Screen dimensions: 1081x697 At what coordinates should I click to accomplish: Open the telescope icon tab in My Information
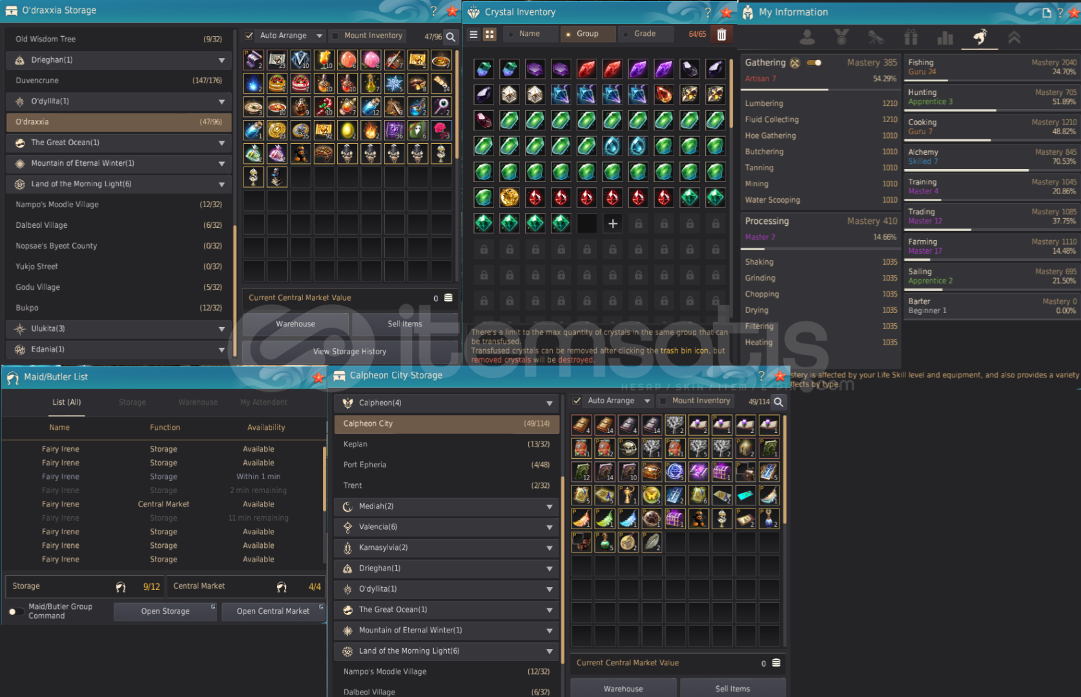(876, 37)
